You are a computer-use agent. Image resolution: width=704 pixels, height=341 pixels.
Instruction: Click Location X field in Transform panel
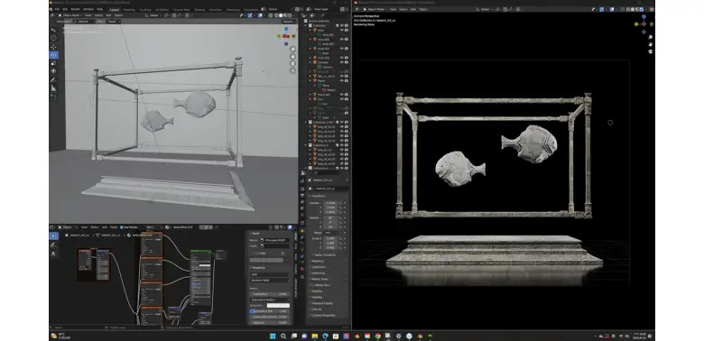pyautogui.click(x=331, y=203)
